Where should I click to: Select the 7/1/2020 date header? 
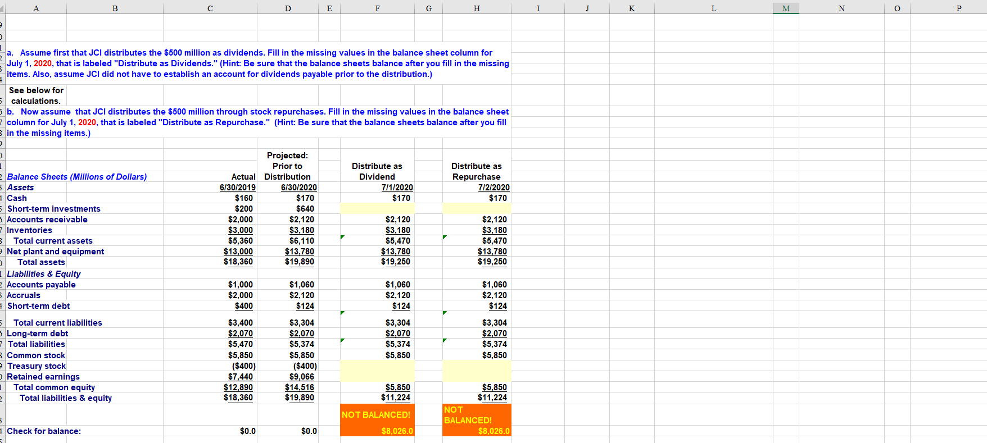397,188
